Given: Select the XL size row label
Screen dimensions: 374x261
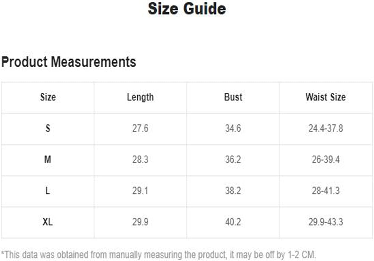Looking at the screenshot, I should pyautogui.click(x=48, y=222).
